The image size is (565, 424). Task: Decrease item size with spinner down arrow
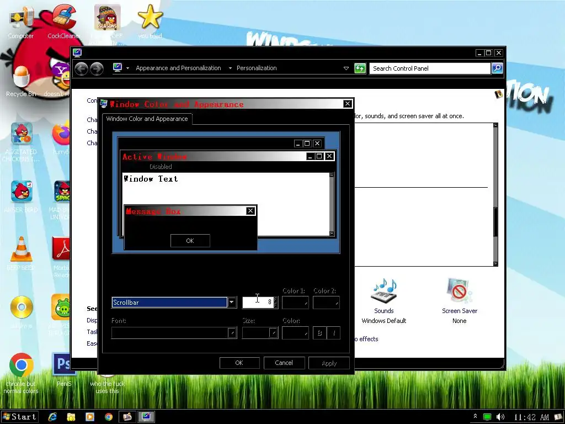(x=276, y=305)
